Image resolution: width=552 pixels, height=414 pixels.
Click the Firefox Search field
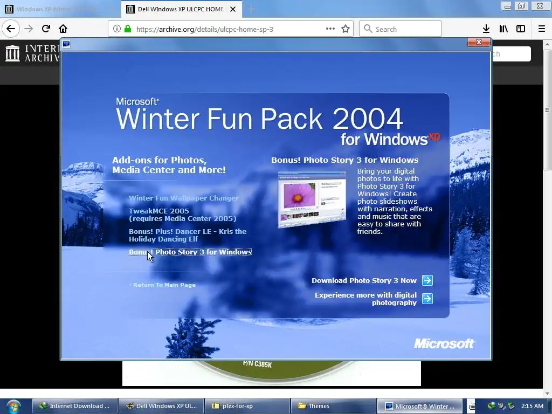pos(401,29)
